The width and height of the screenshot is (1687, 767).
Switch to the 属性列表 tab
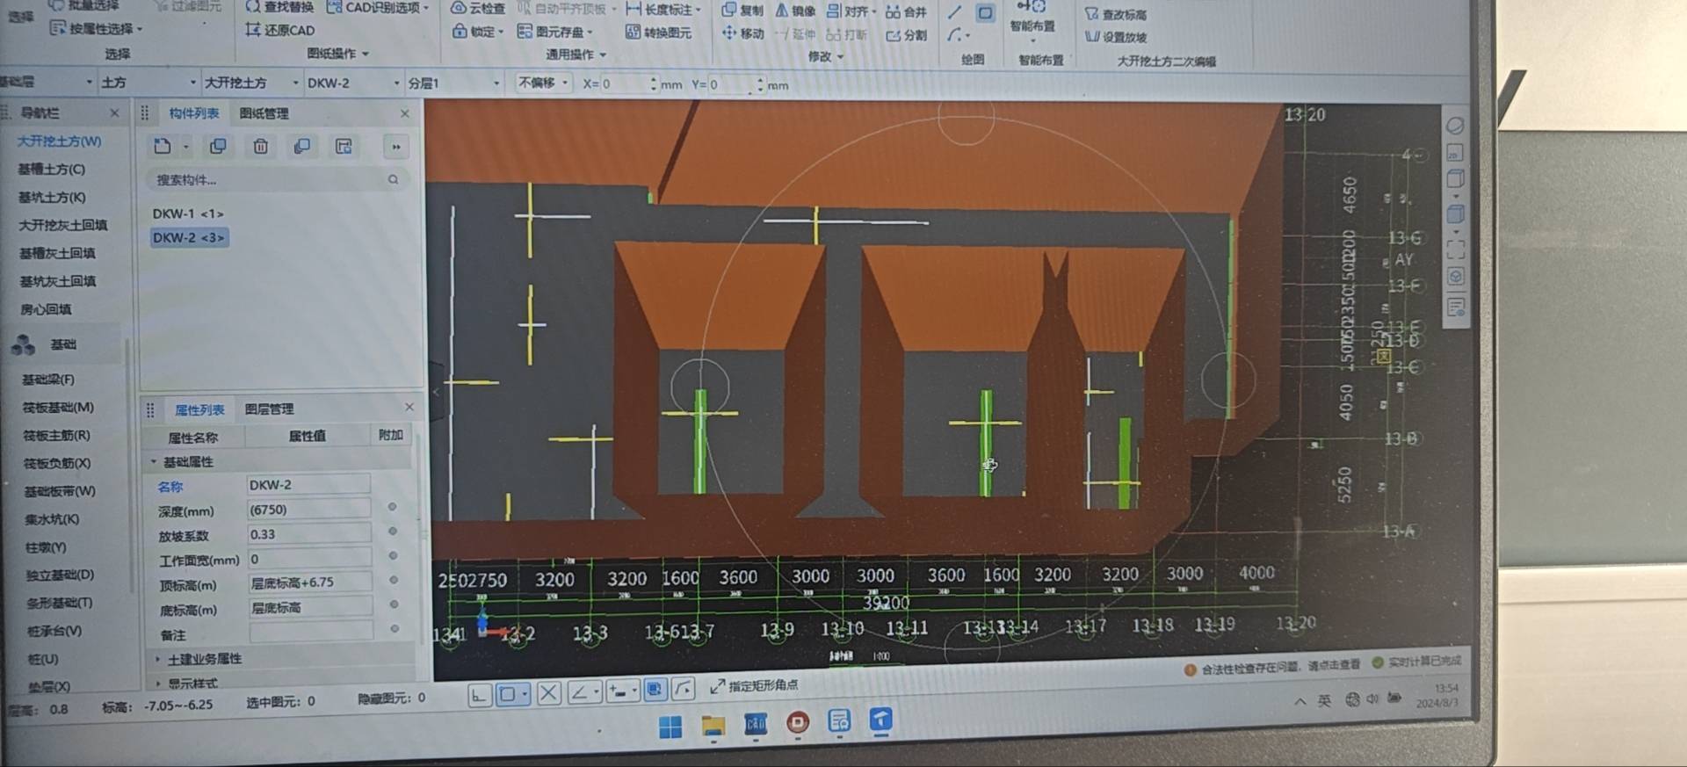pos(199,409)
